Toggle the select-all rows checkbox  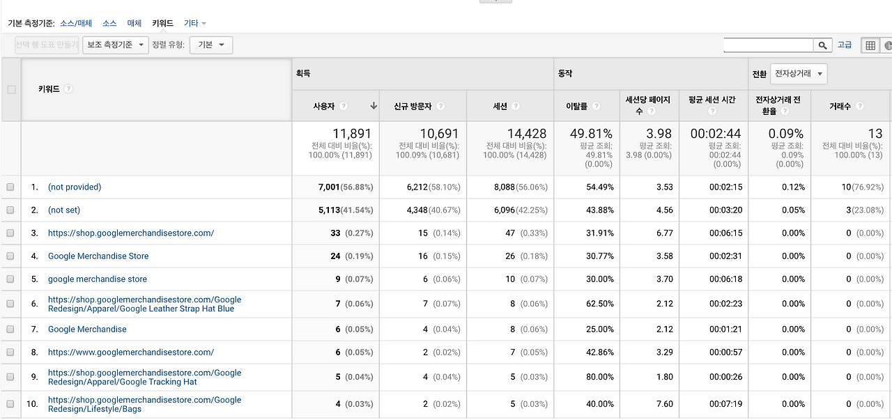tap(10, 89)
